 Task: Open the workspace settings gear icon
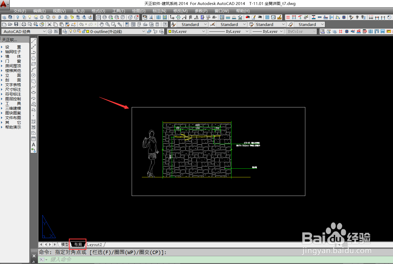50,31
